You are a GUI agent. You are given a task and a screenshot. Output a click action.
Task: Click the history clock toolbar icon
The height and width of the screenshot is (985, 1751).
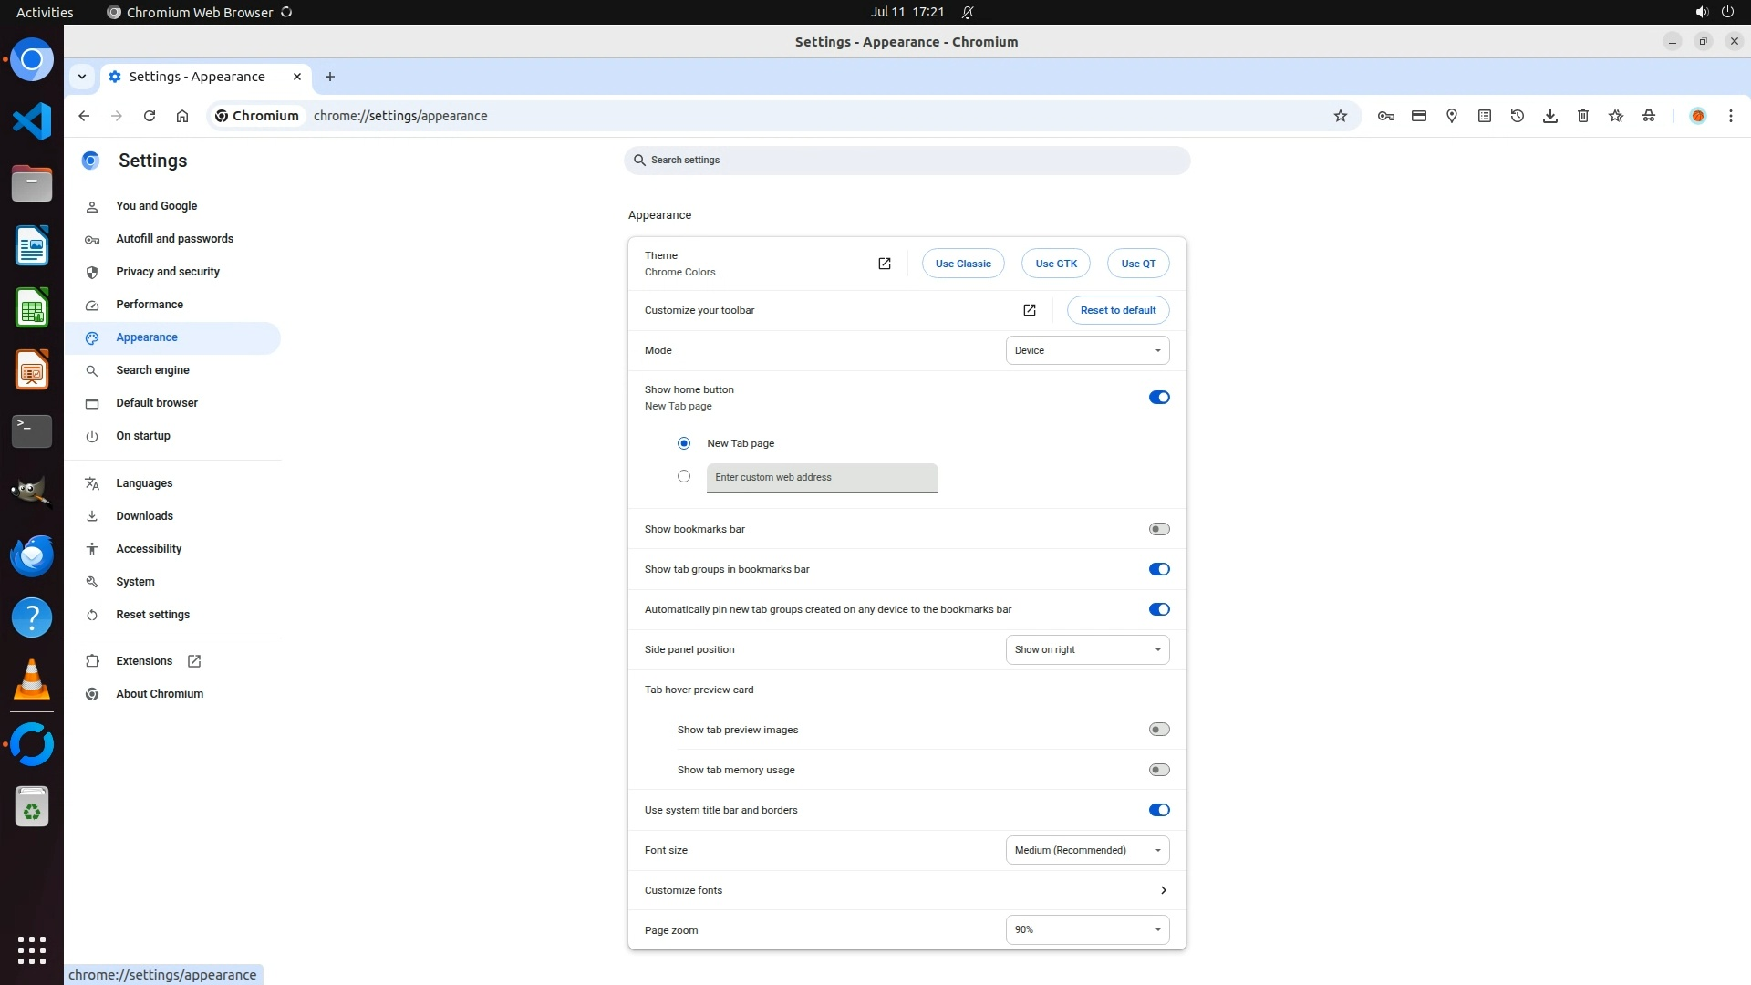[x=1517, y=116]
